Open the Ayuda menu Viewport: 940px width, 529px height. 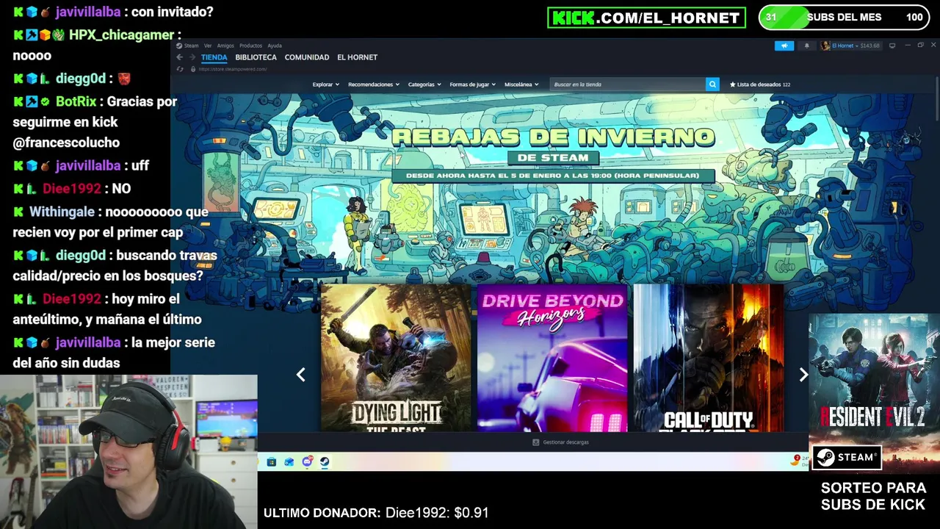tap(275, 46)
